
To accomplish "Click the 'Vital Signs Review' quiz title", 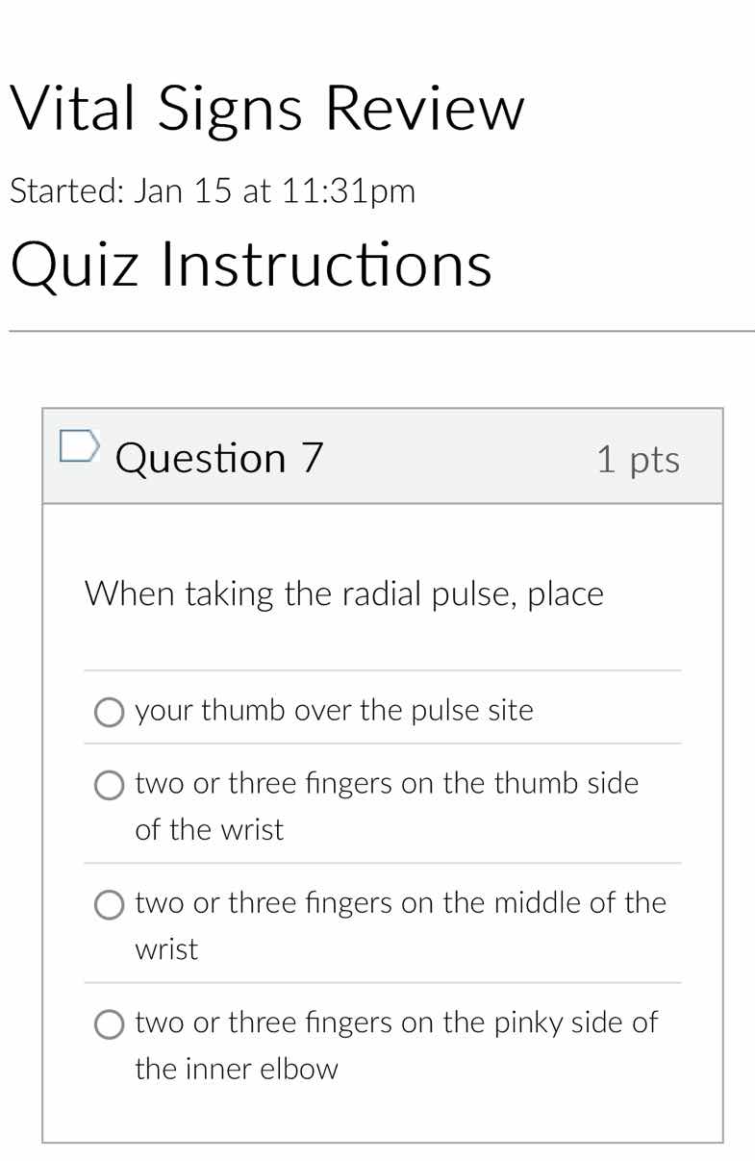I will [x=266, y=108].
